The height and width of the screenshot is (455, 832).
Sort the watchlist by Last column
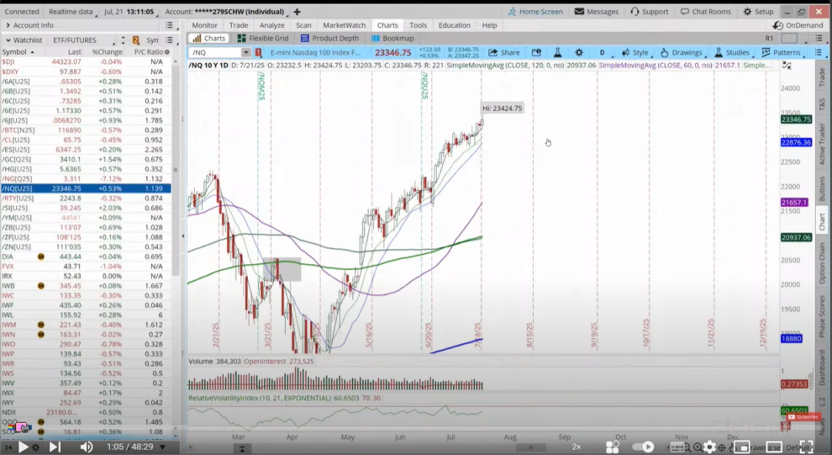coord(74,52)
